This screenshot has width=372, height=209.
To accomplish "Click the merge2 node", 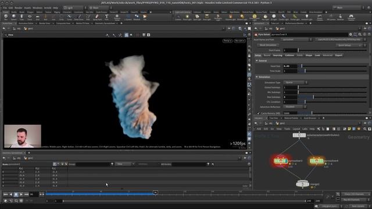I will (302, 183).
